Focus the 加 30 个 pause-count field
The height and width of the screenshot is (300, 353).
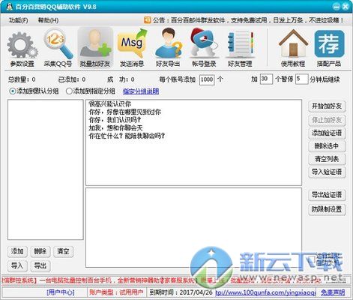(x=266, y=79)
